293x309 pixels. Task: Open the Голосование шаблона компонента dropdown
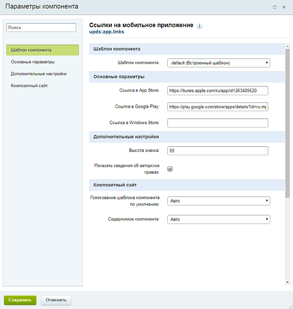(219, 201)
